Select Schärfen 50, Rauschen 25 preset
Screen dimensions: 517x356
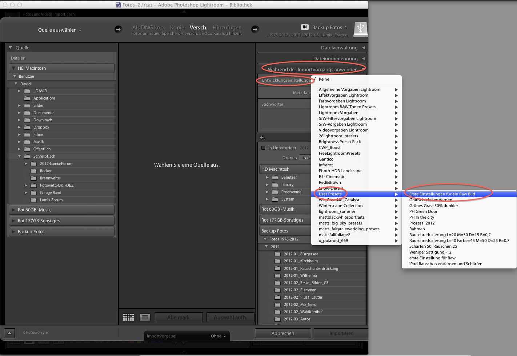tap(459, 246)
